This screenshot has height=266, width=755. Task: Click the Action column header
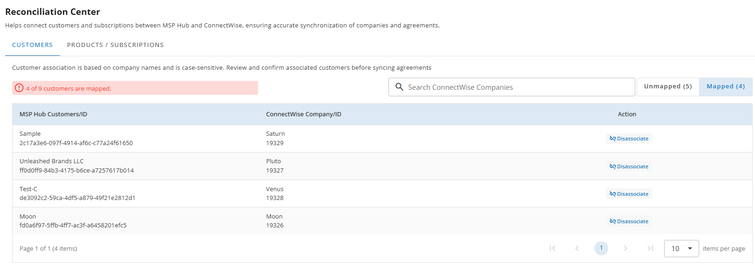point(627,114)
